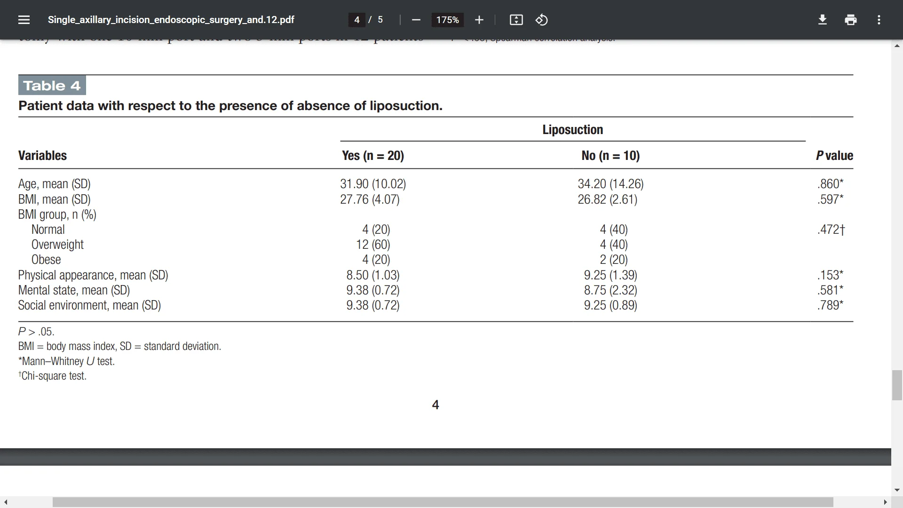Rotate the document counterclockwise
This screenshot has width=903, height=508.
click(x=541, y=20)
